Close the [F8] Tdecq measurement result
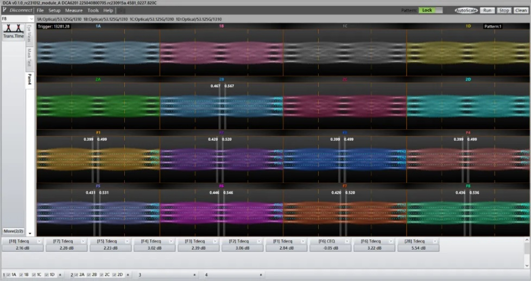This screenshot has height=281, width=531. [39, 241]
